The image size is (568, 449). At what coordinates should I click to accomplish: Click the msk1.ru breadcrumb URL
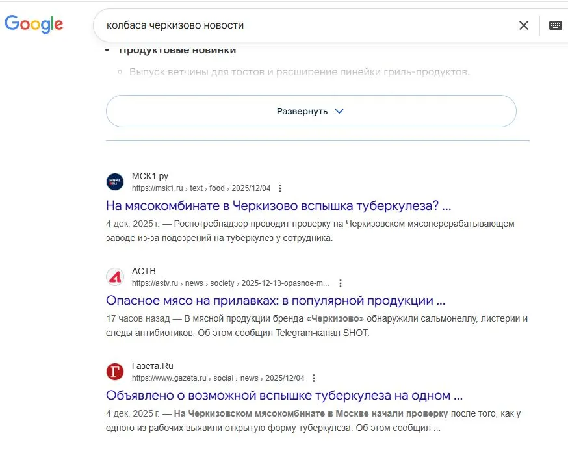click(x=201, y=188)
